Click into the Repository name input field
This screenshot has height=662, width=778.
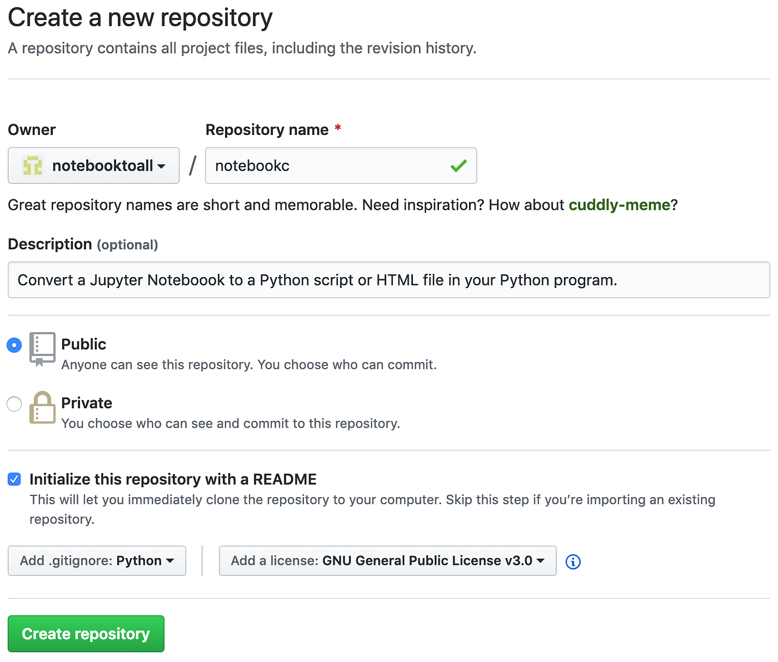coord(341,165)
